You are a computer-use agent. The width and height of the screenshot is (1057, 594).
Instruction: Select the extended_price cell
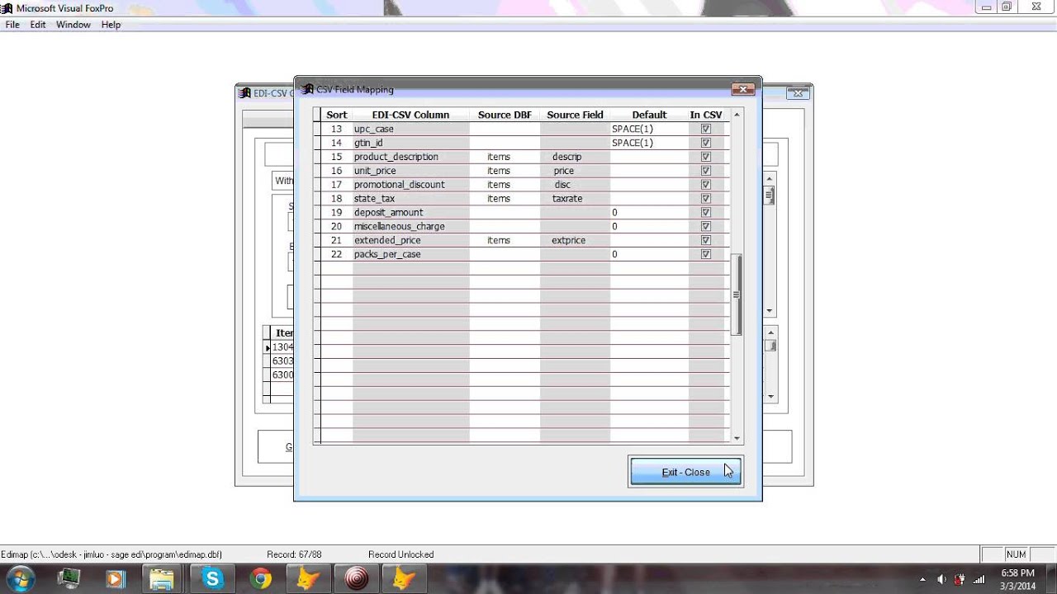[410, 241]
